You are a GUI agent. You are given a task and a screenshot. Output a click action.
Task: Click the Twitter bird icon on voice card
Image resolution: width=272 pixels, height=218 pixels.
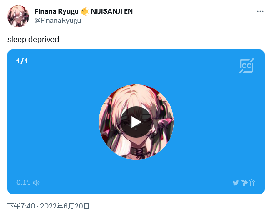(236, 182)
